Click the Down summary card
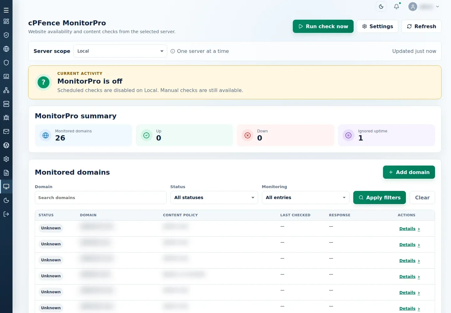 pyautogui.click(x=286, y=135)
